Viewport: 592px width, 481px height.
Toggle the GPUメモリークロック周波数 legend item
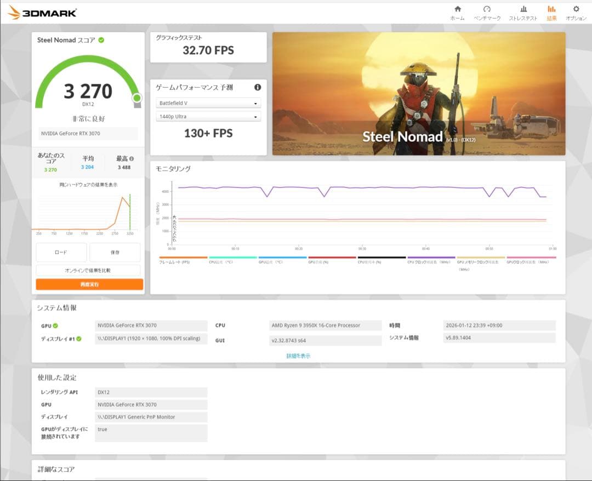[x=481, y=263]
